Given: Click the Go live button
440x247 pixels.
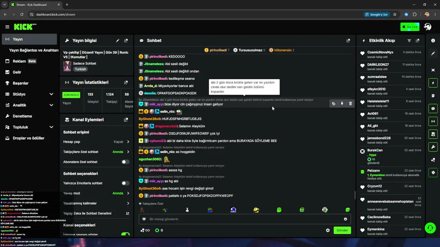Looking at the screenshot, I should 410,27.
